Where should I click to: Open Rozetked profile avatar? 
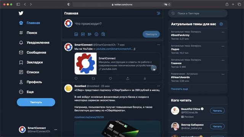click(x=68, y=88)
